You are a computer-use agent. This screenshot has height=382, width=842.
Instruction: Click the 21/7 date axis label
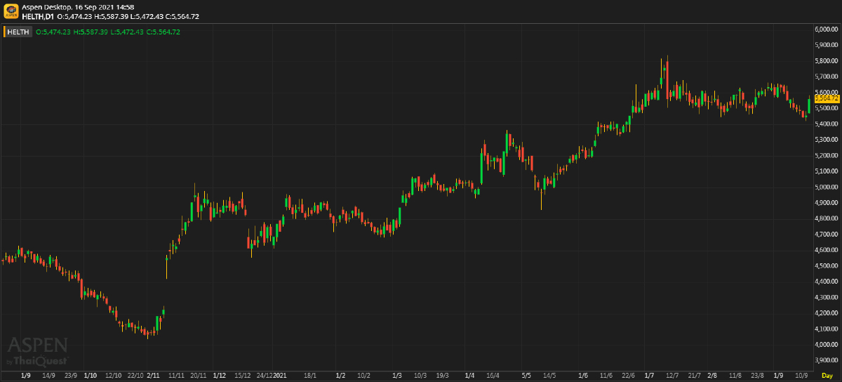pos(694,376)
